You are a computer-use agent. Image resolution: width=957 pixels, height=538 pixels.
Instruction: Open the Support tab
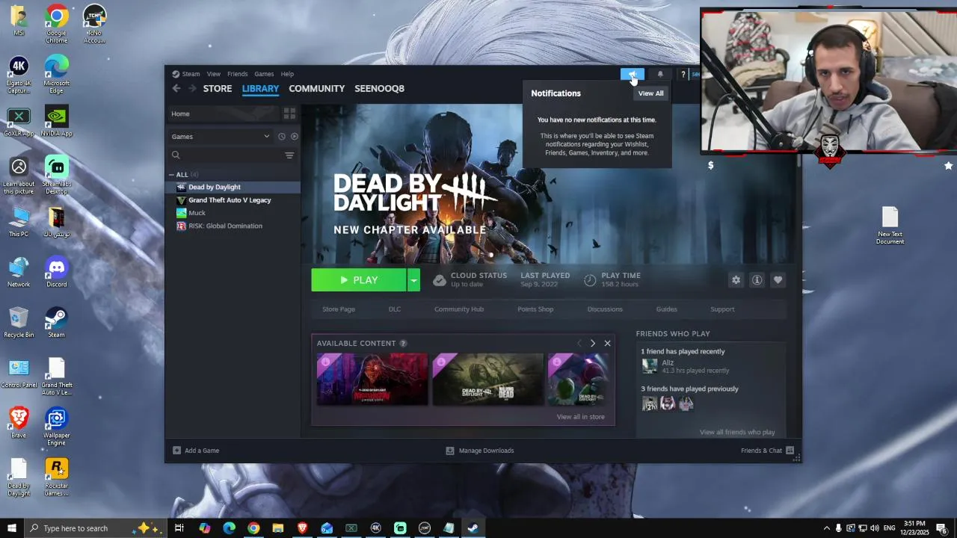pos(722,309)
